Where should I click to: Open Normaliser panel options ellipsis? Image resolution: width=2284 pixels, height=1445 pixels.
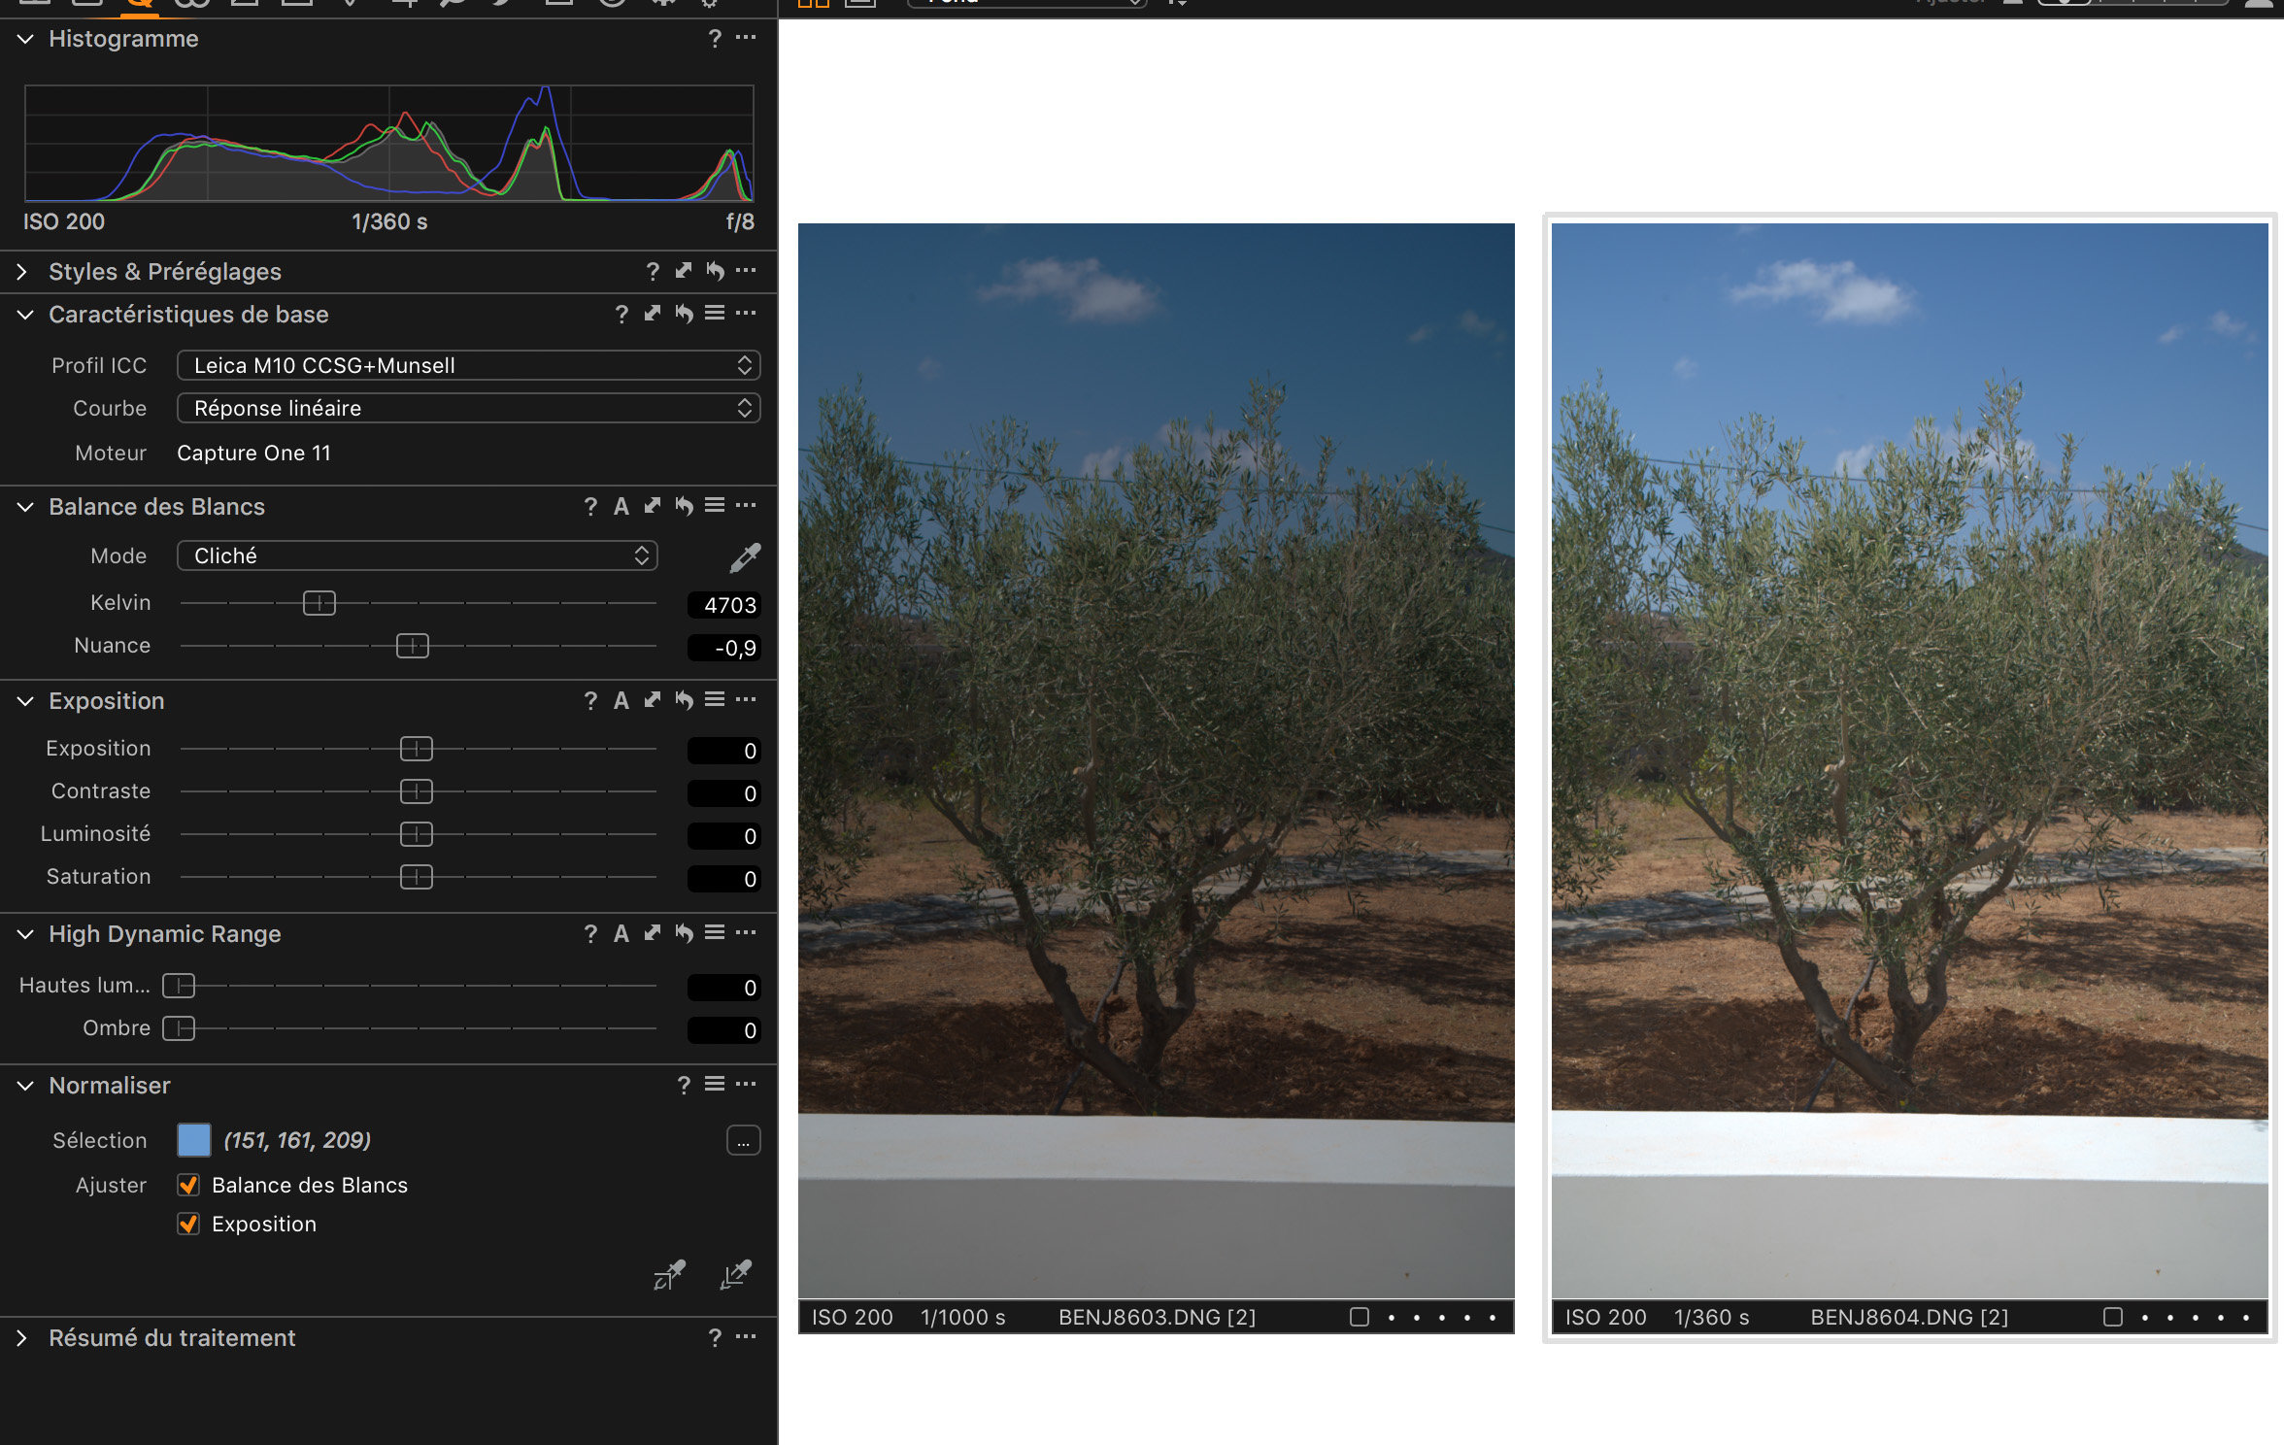click(x=746, y=1085)
